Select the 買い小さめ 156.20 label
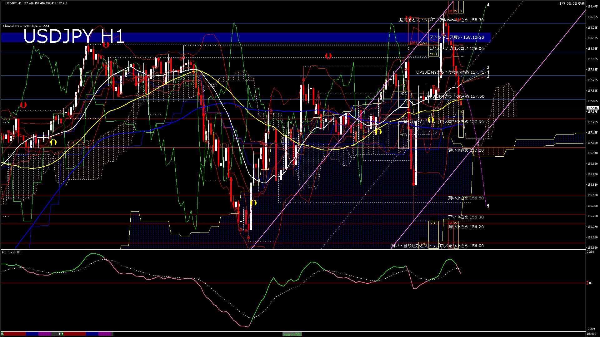Viewport: 600px width, 337px height. pos(466,227)
